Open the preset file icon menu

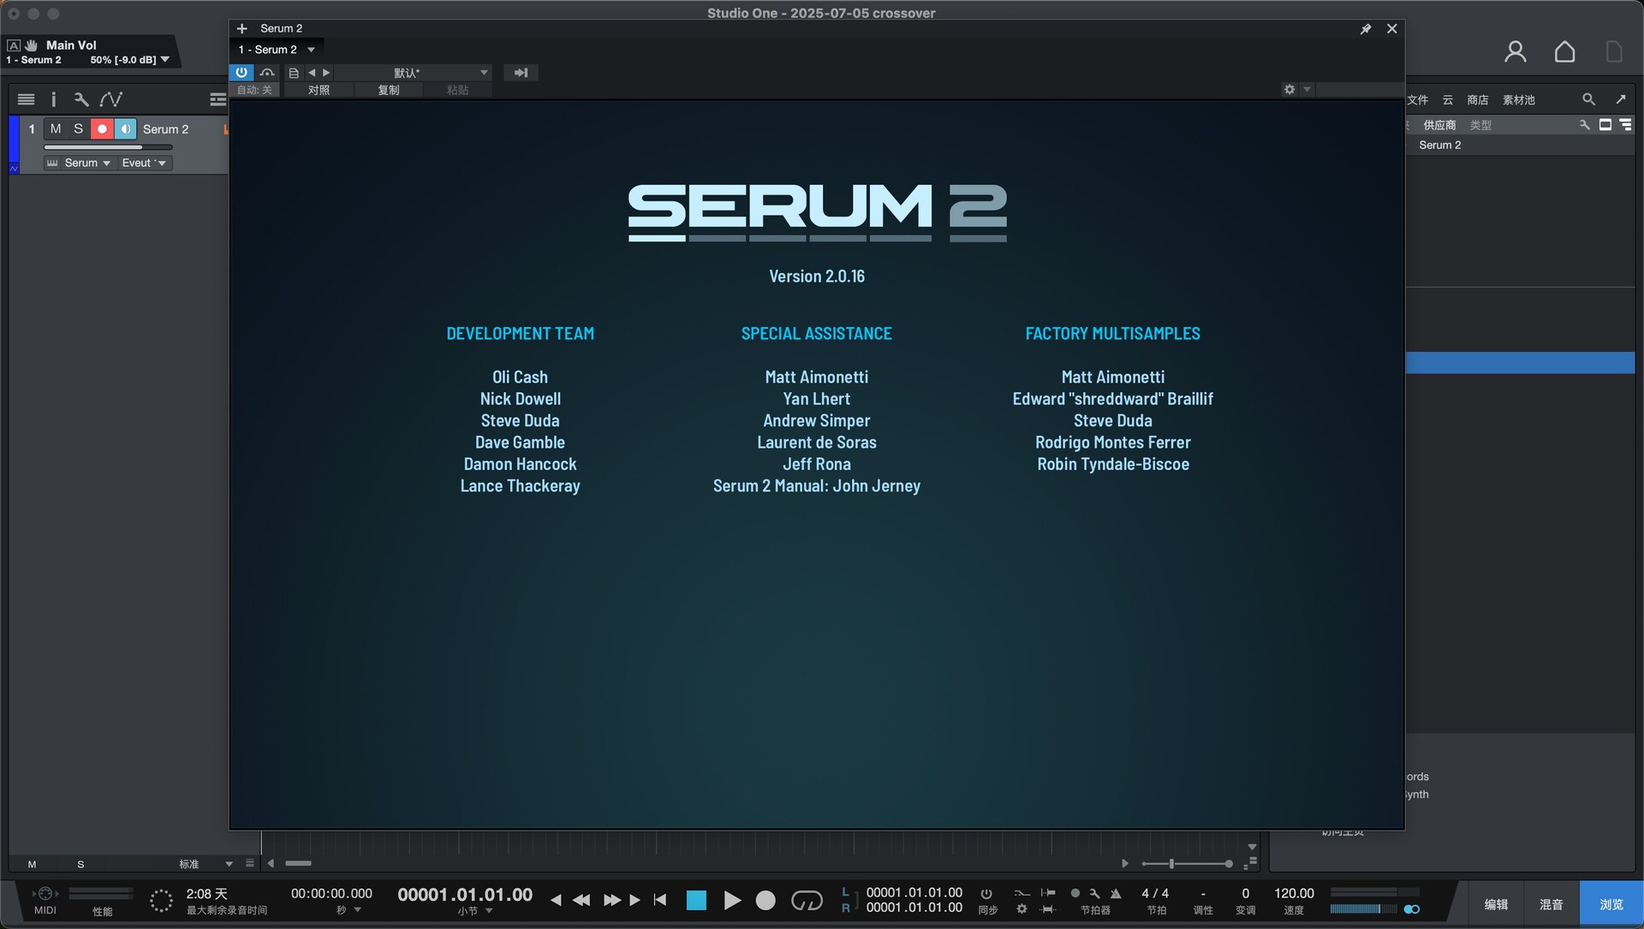pyautogui.click(x=294, y=73)
